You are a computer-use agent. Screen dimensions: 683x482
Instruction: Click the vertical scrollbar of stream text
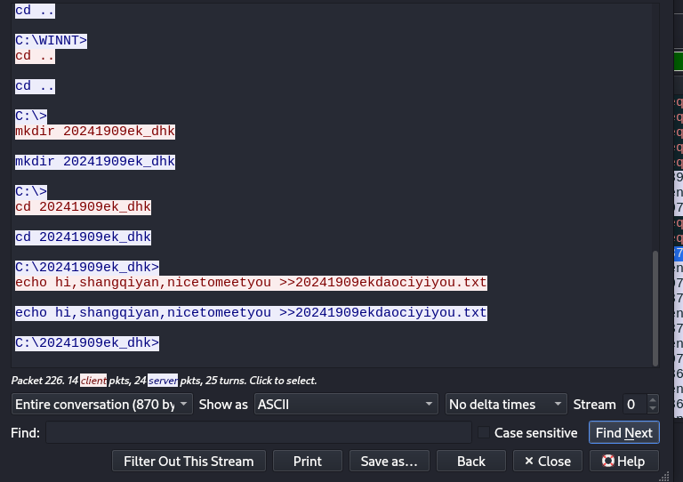point(655,309)
